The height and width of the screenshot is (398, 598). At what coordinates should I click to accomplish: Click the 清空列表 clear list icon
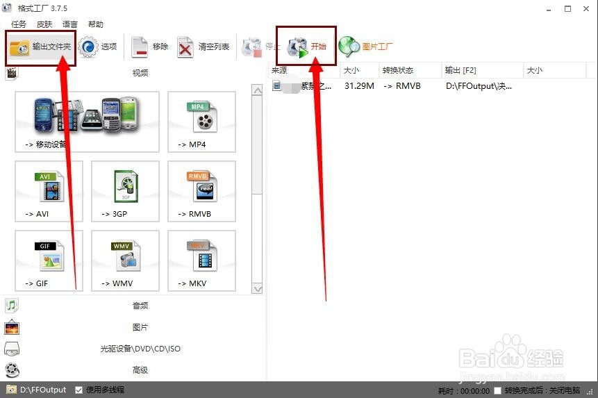click(185, 47)
